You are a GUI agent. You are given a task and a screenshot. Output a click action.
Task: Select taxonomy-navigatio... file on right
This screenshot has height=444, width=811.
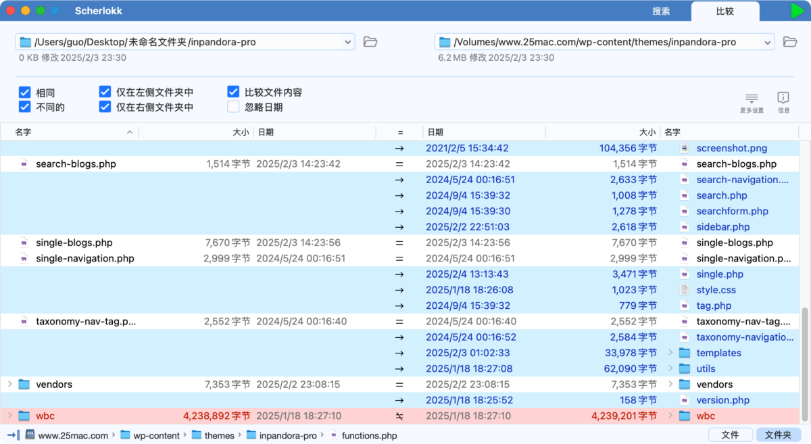click(x=745, y=337)
